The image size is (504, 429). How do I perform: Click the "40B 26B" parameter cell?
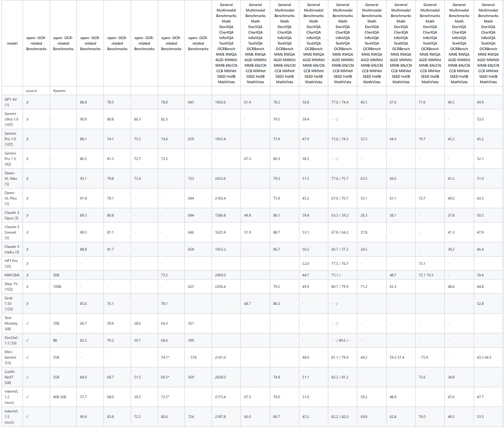tap(63, 397)
